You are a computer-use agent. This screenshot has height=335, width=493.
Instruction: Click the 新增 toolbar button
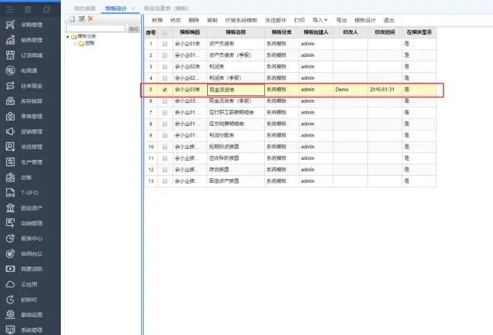(x=157, y=20)
